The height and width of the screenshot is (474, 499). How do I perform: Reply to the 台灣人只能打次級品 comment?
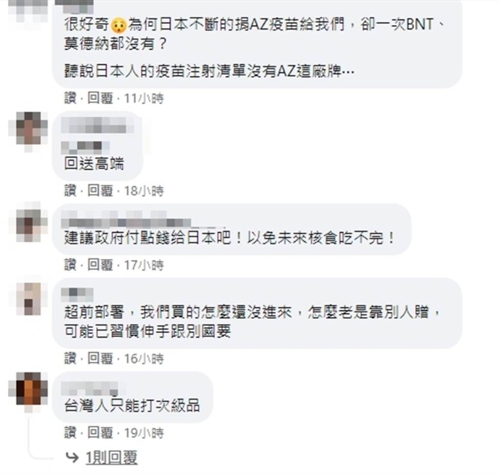[101, 433]
